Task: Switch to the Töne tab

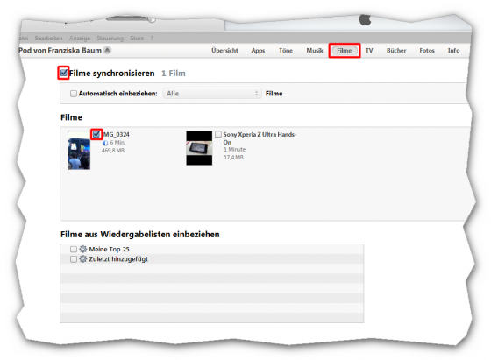Action: coord(286,50)
